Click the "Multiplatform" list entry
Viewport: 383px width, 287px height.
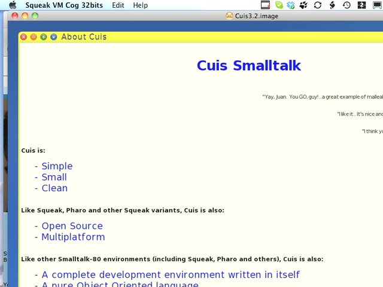73,237
